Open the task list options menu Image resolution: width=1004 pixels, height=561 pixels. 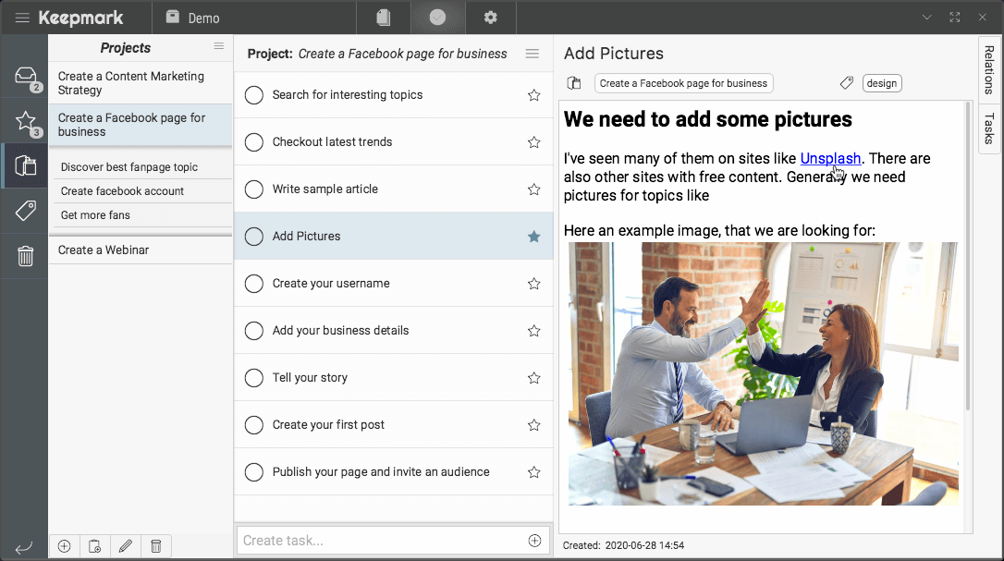pos(532,54)
